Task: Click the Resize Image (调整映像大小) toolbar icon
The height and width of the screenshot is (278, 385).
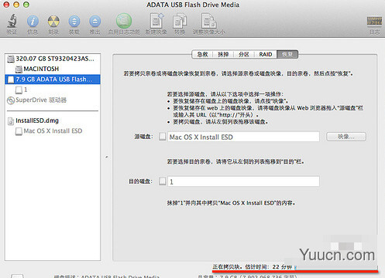Action: point(209,21)
